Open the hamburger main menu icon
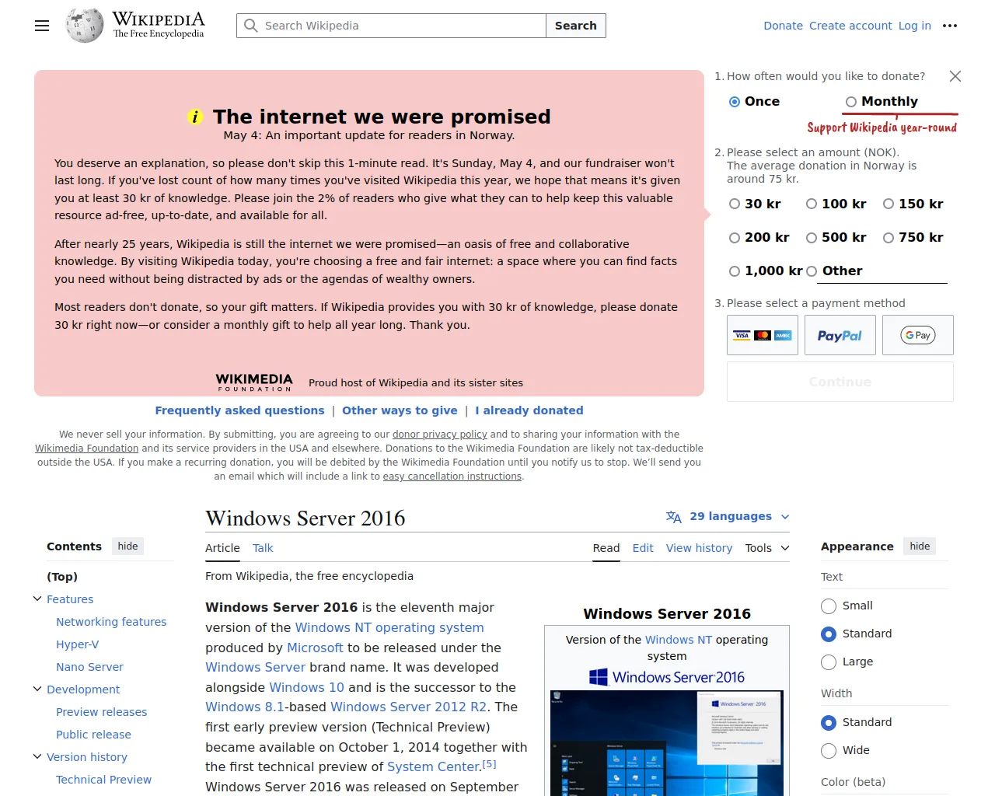 42,26
